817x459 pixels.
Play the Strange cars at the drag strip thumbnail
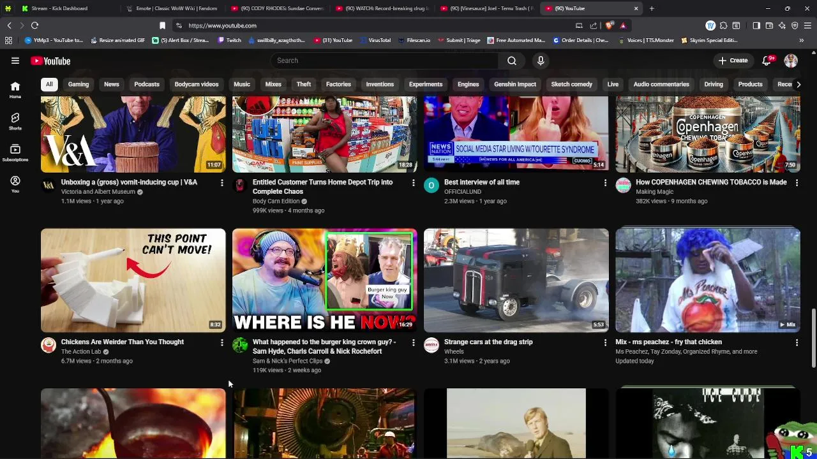[x=516, y=280]
